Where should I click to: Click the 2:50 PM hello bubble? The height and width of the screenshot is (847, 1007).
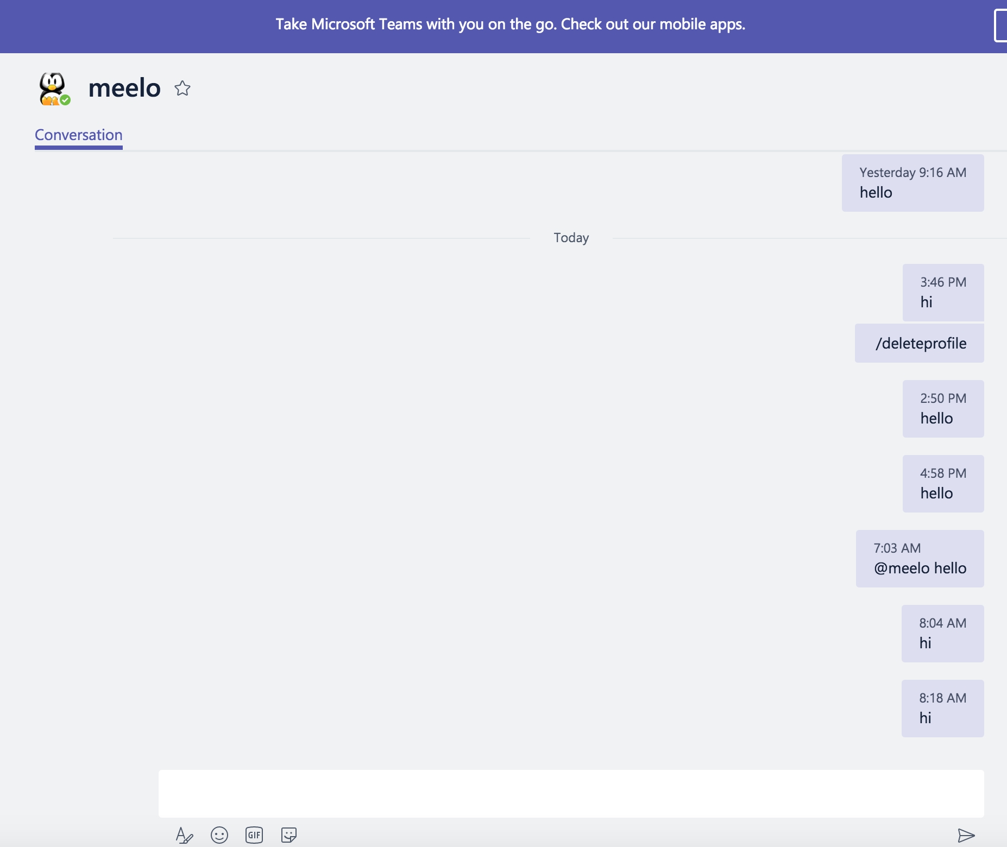click(x=942, y=408)
